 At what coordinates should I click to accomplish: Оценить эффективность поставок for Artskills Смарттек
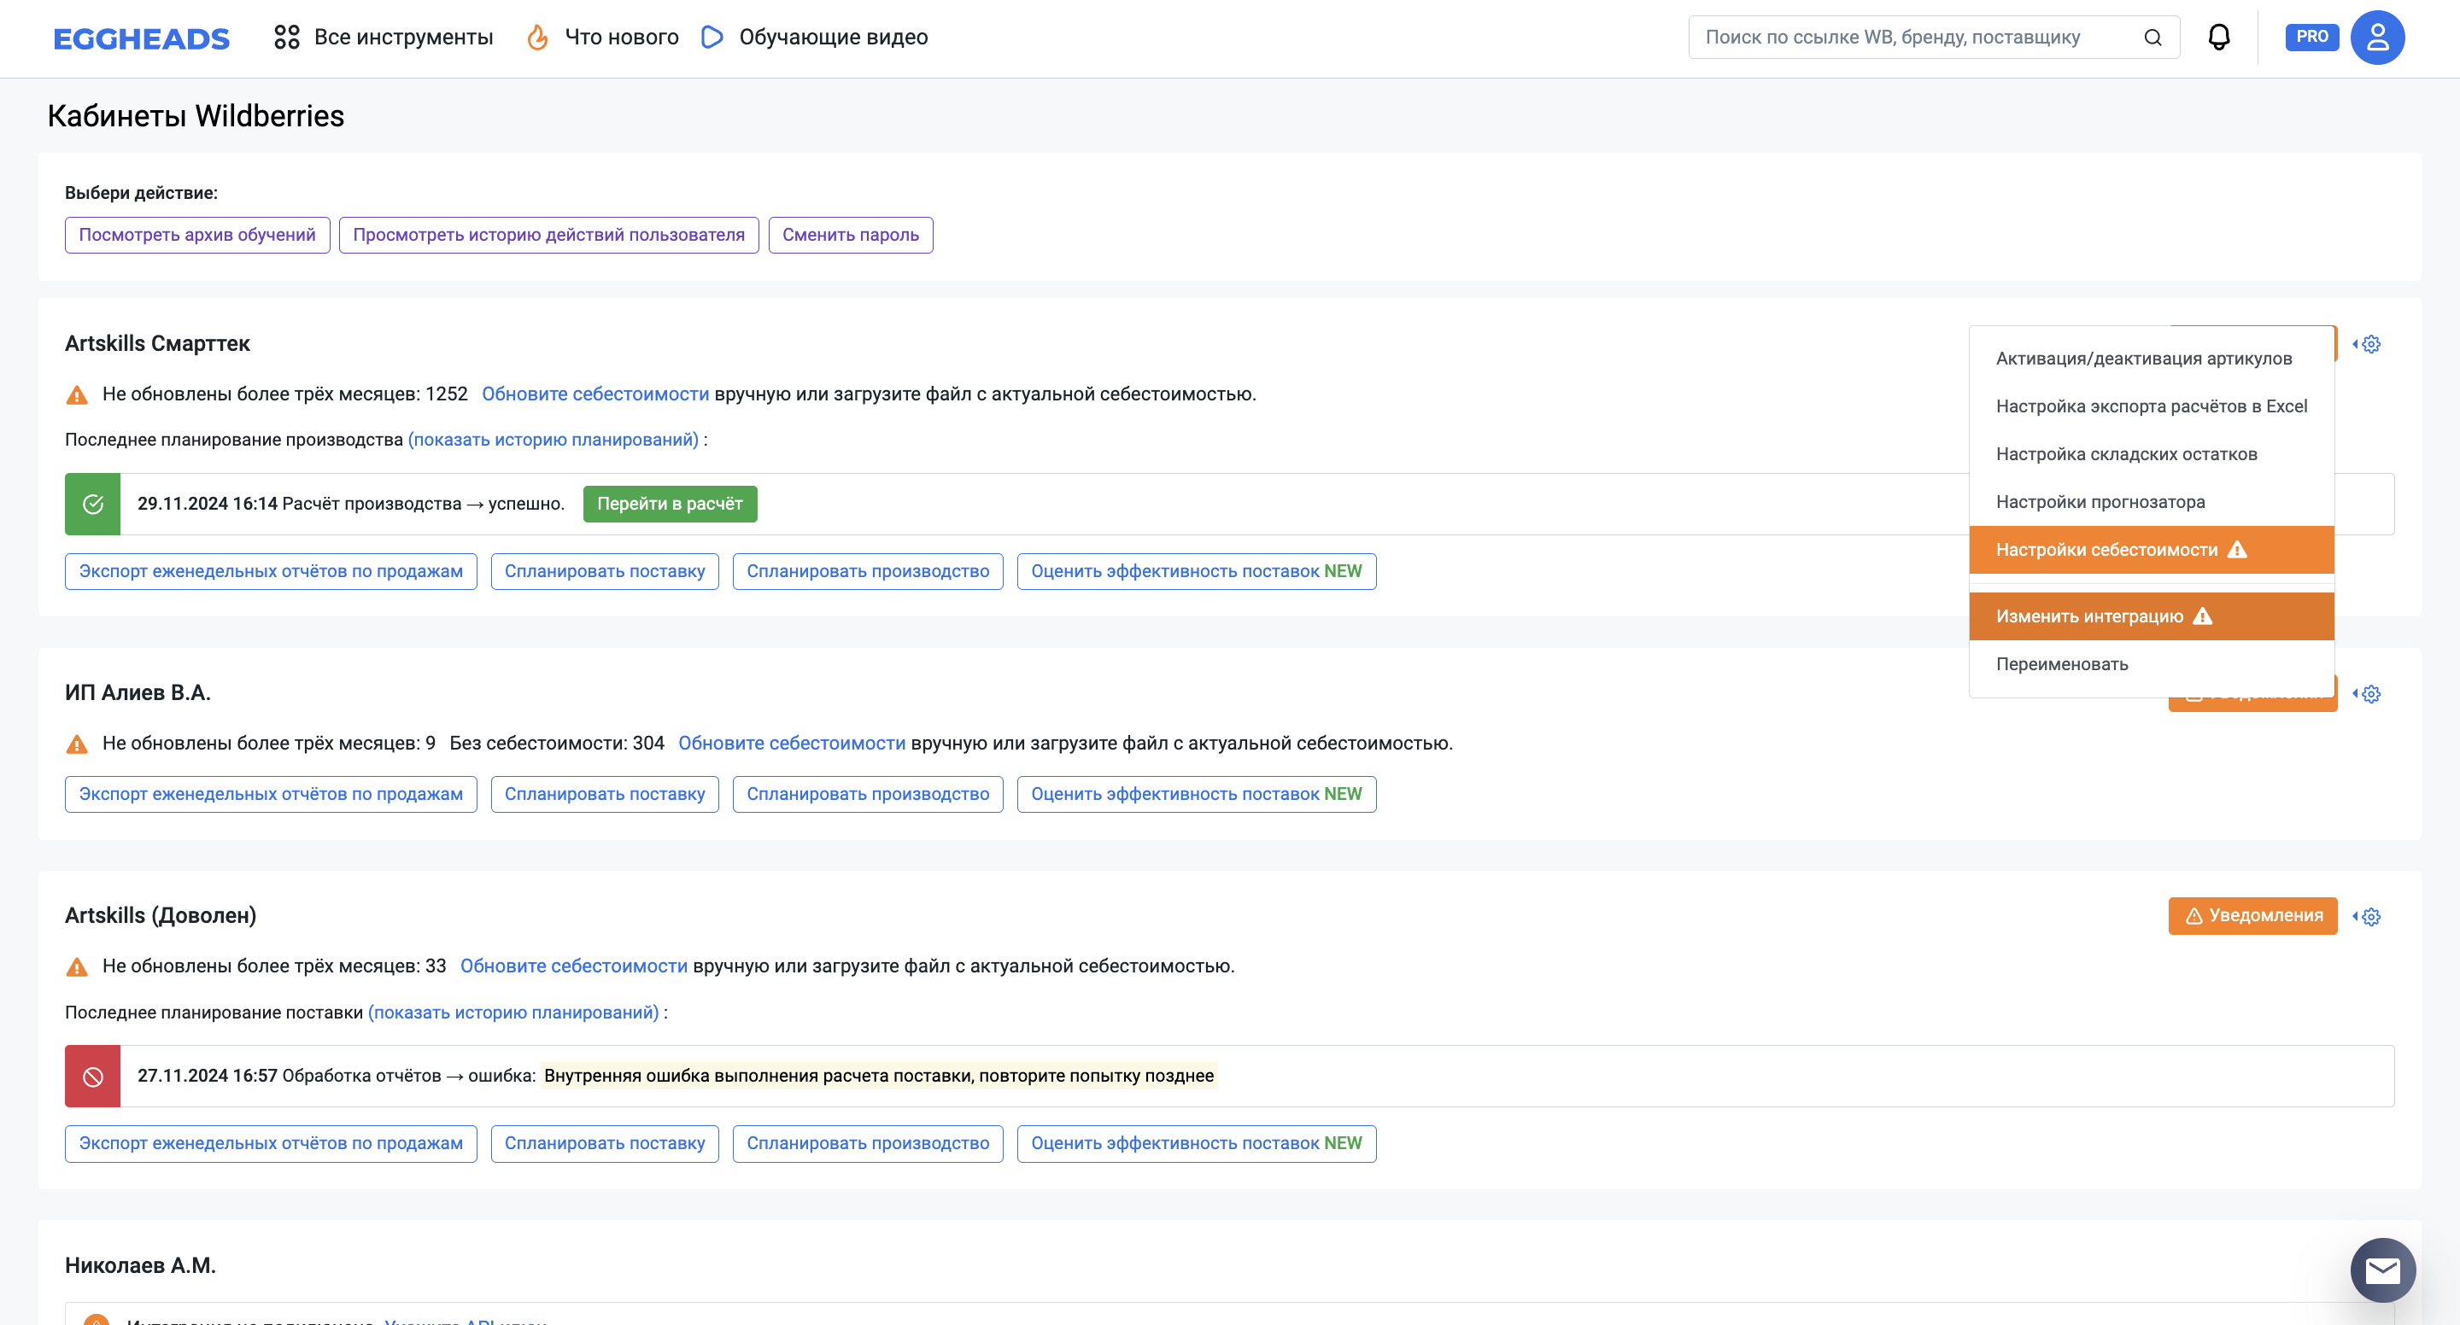(x=1197, y=572)
